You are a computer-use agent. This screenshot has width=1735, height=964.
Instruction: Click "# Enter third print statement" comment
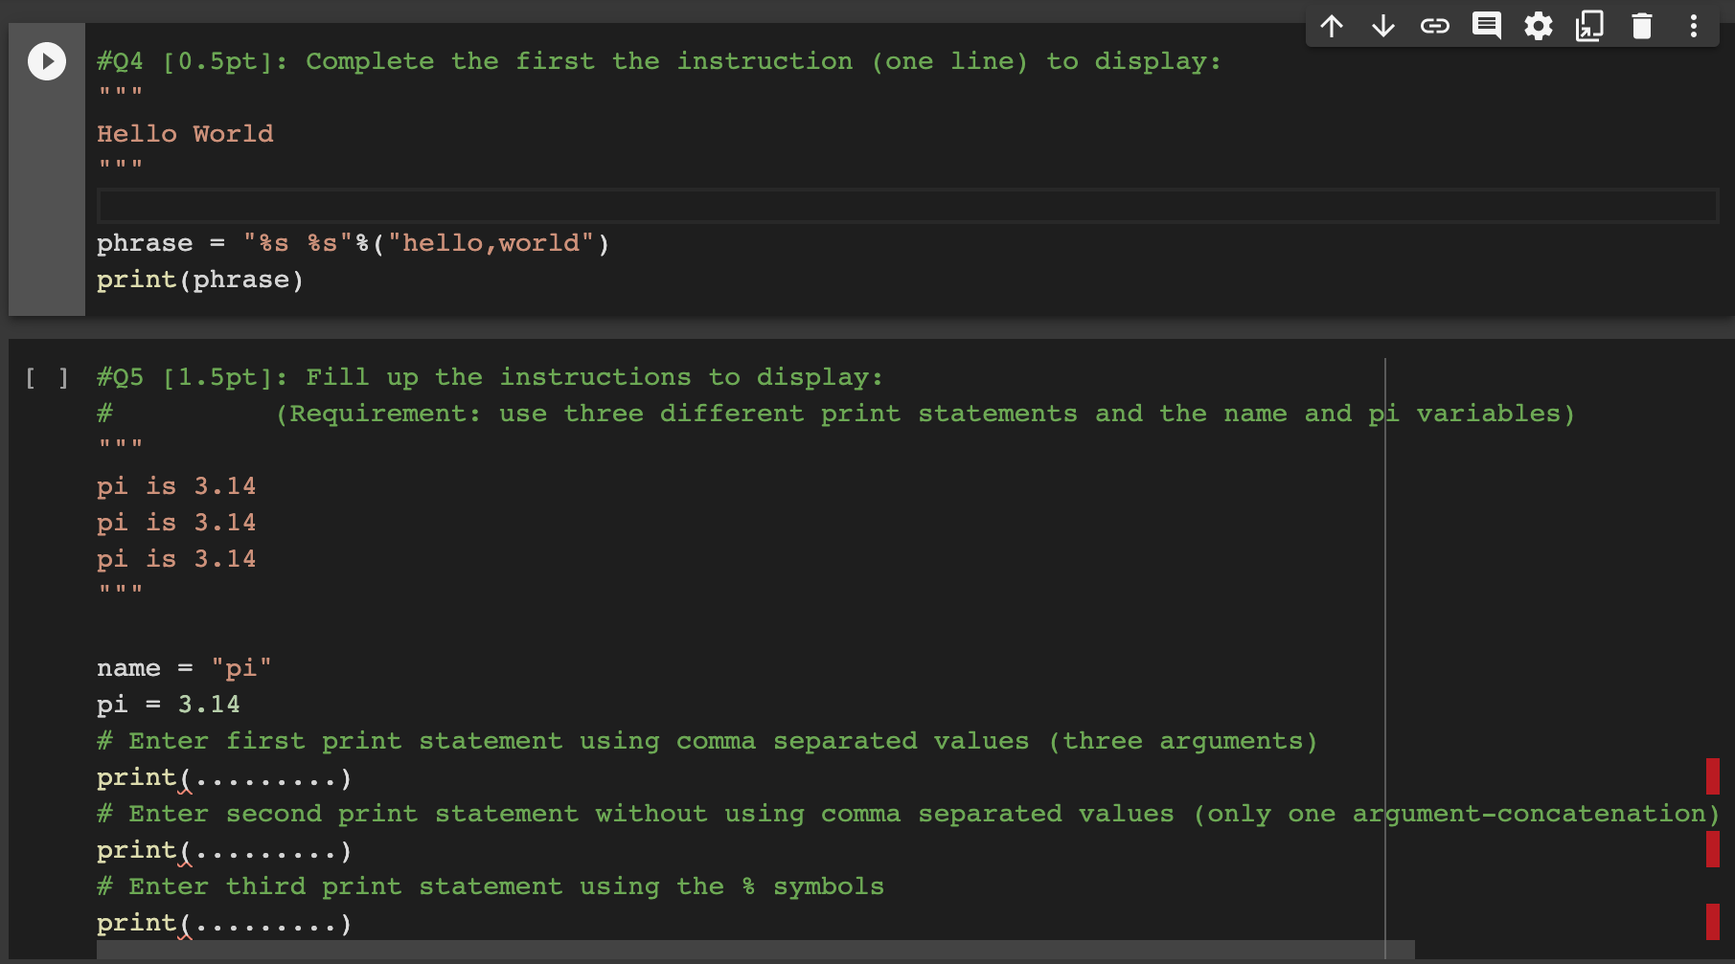pyautogui.click(x=491, y=886)
